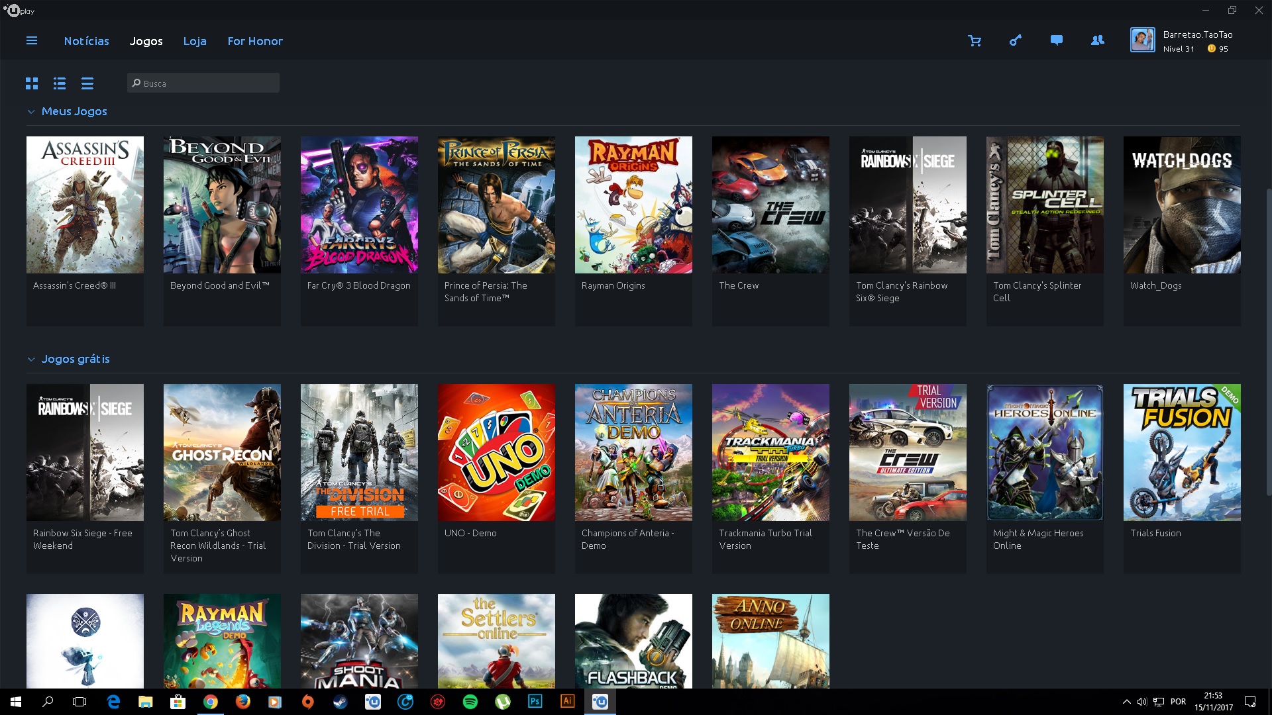Click the "The Crew" title in Meus Jogos
Viewport: 1272px width, 715px height.
(739, 285)
